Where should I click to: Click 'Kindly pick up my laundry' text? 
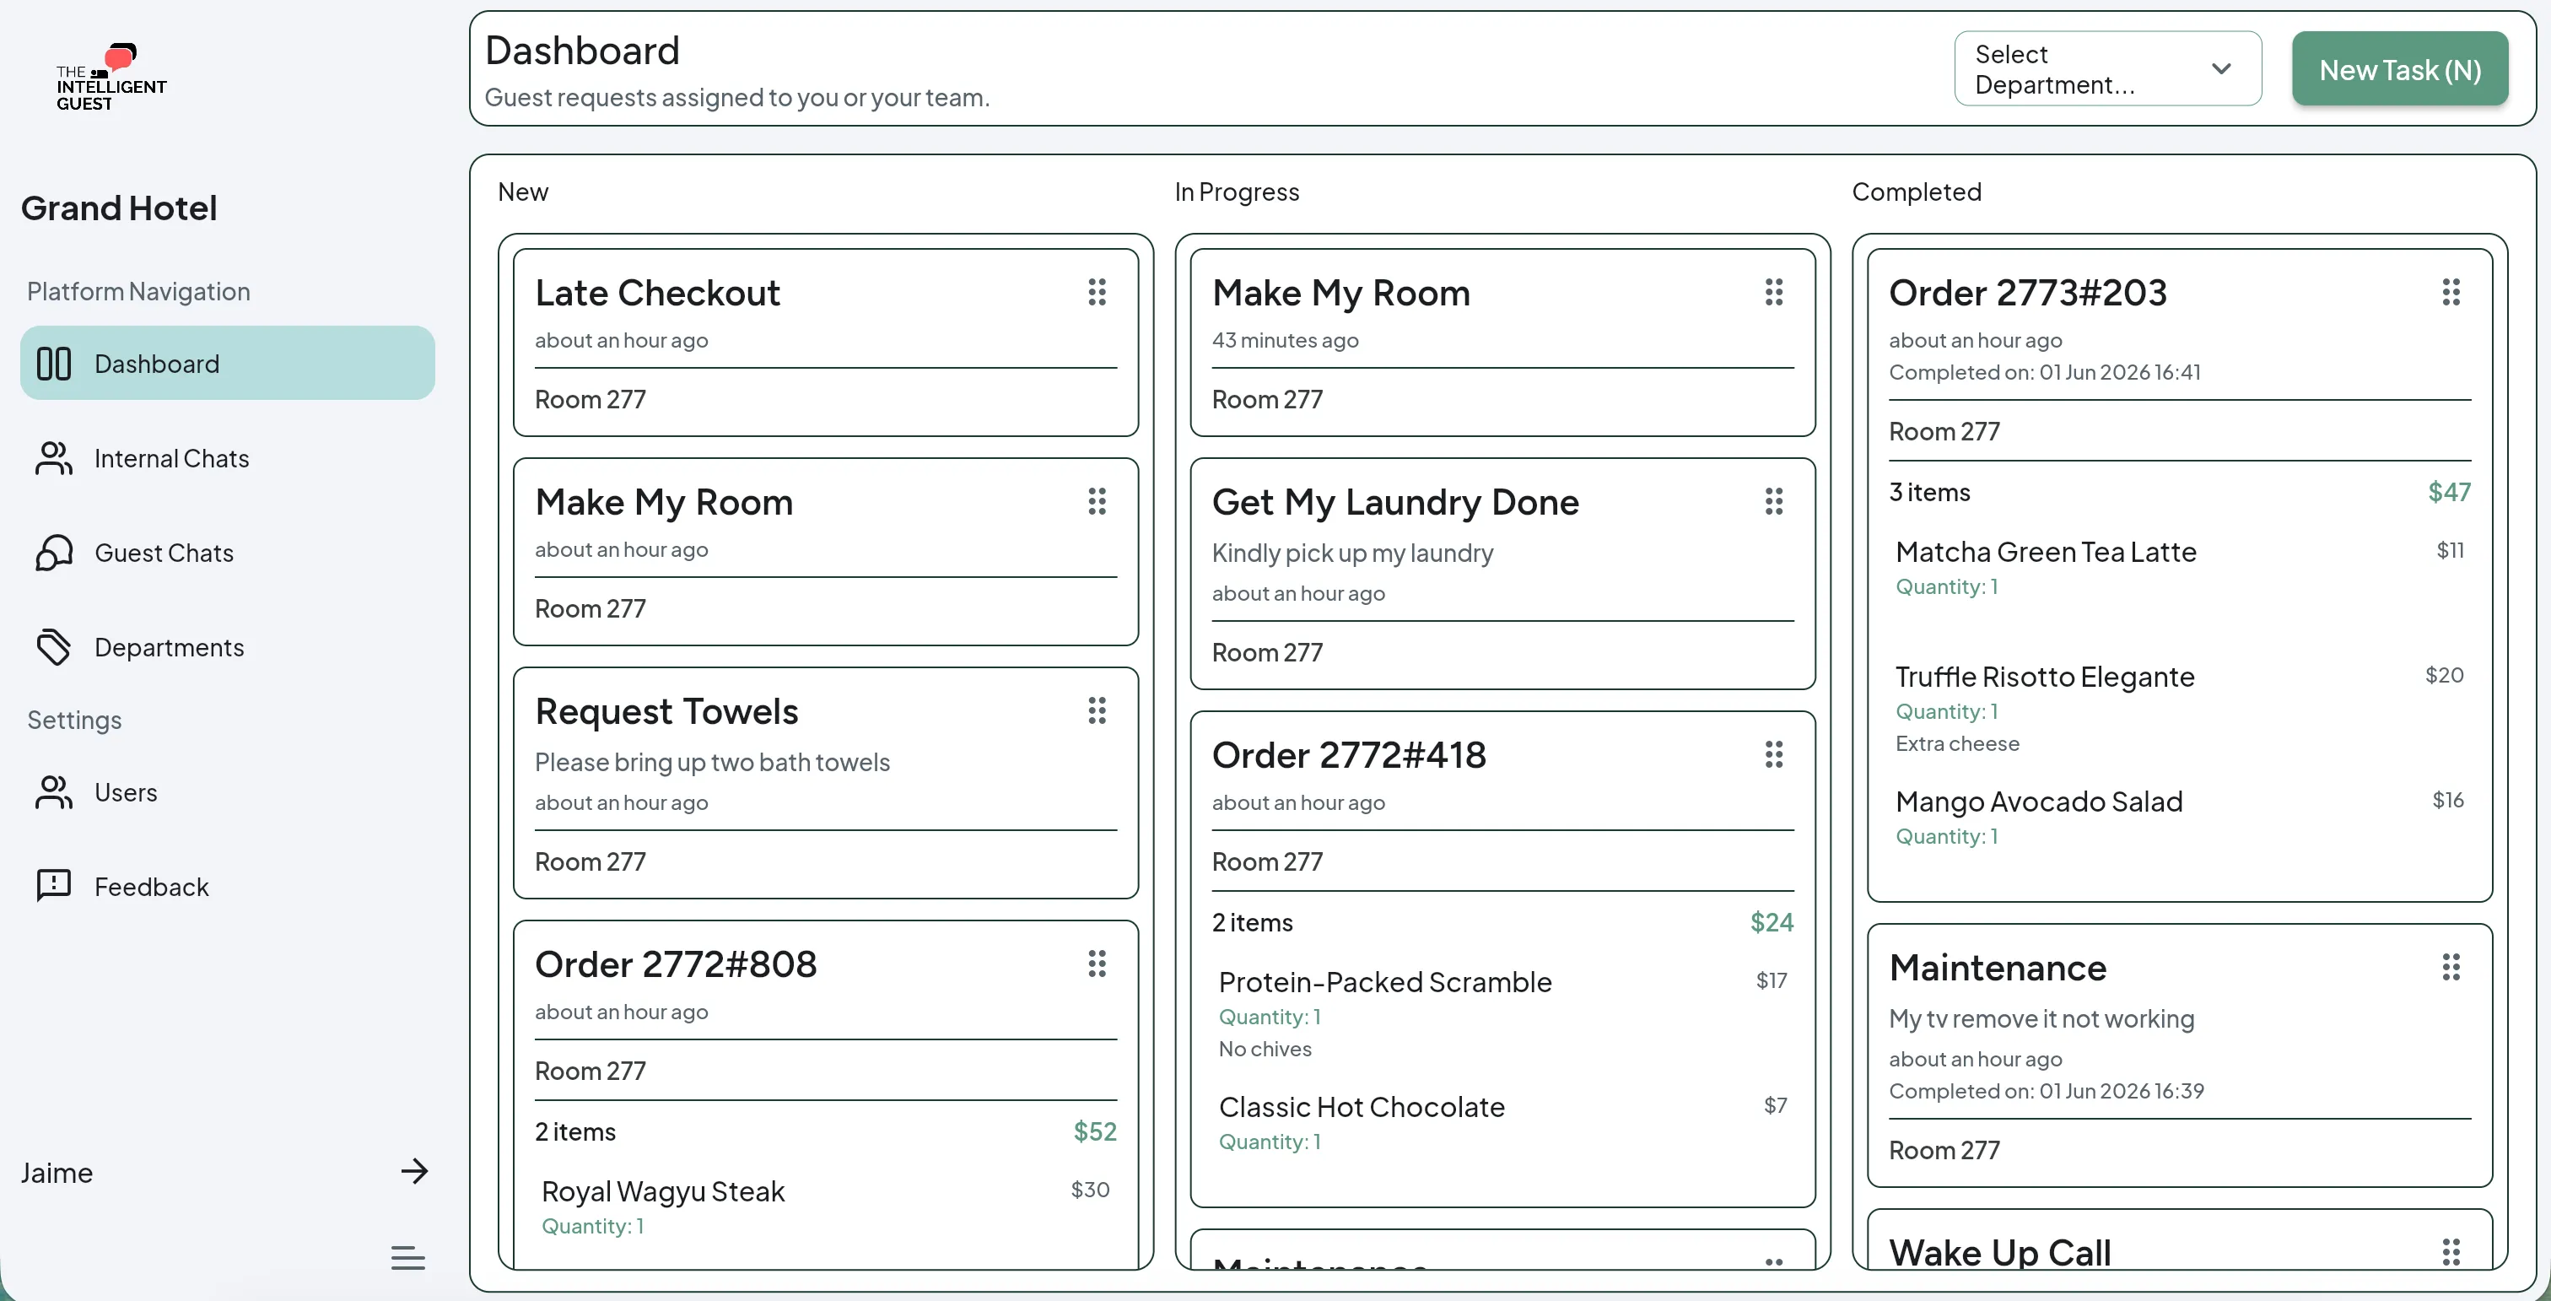point(1353,553)
